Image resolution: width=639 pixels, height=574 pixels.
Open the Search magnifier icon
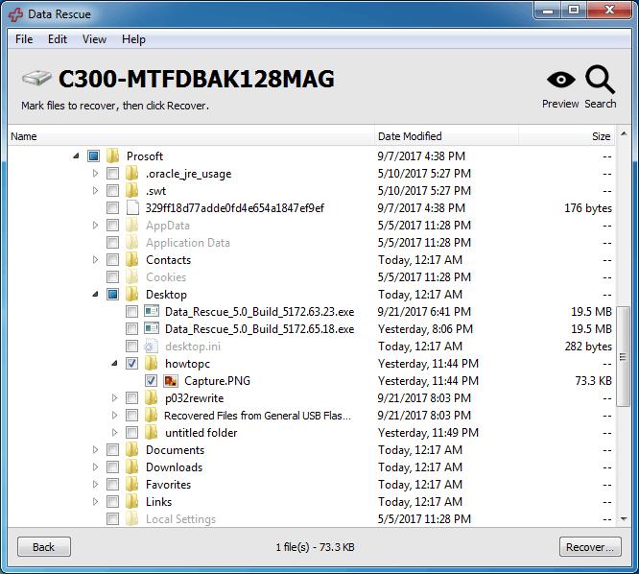tap(600, 79)
